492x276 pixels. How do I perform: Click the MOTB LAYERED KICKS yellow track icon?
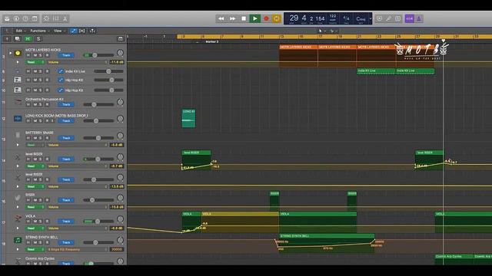(x=18, y=53)
